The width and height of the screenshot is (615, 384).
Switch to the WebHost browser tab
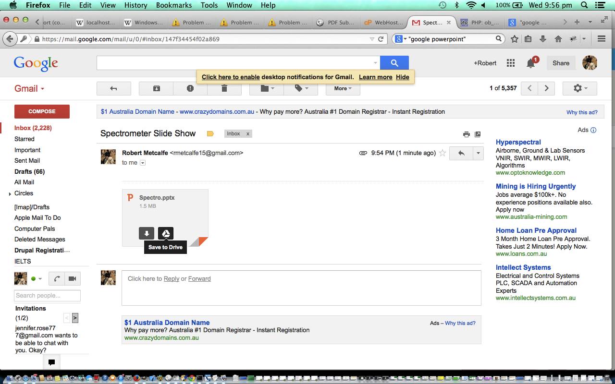click(384, 22)
